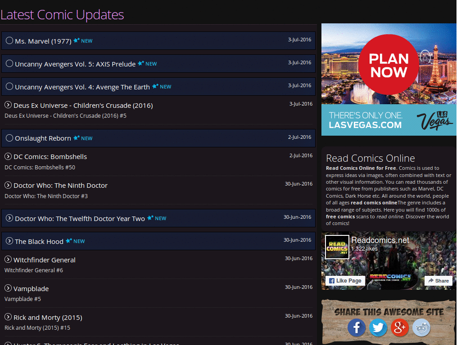Open Doctor Who: The Twelfth Doctor Year Two
The image size is (461, 345).
tap(80, 219)
